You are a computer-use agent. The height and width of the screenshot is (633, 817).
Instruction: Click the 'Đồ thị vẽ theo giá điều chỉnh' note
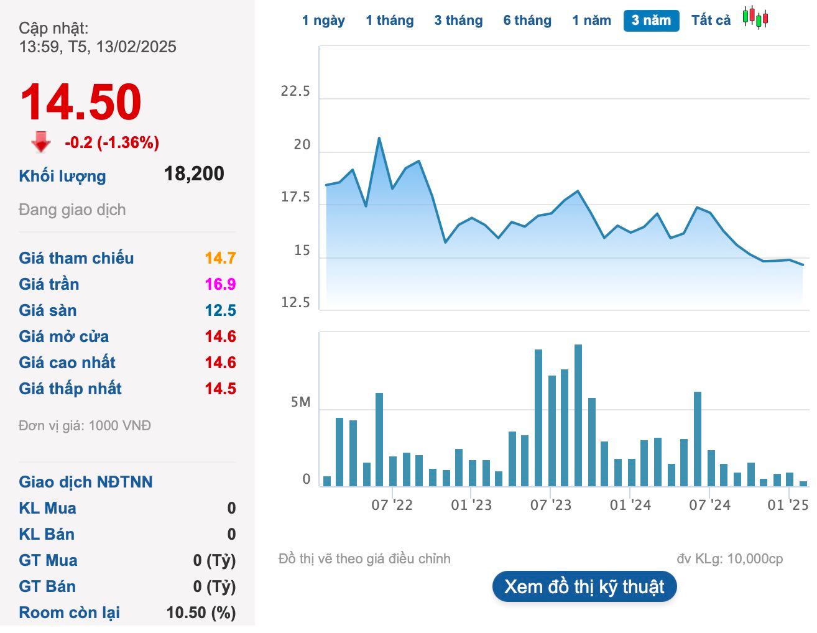pos(364,559)
